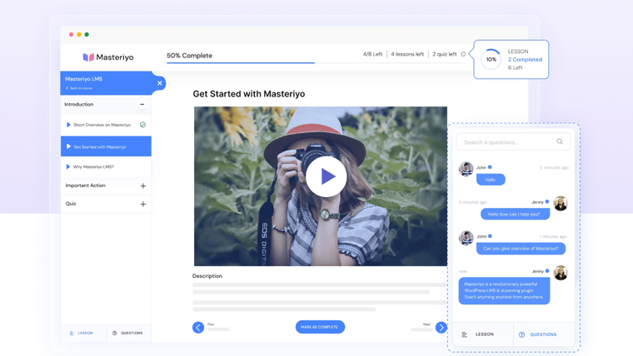The image size is (633, 356).
Task: Click 4/8 Left status text
Action: coord(372,54)
